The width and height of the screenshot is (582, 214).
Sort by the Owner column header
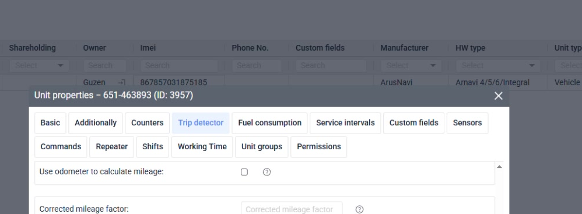[x=94, y=48]
